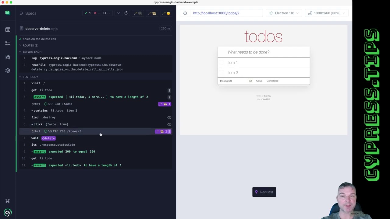
Task: Select the DELETE 200 /todos/2 xhr row
Action: click(x=96, y=131)
